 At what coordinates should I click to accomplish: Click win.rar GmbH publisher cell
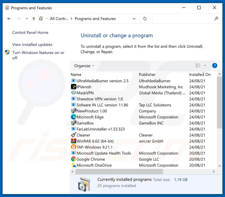[x=151, y=141]
